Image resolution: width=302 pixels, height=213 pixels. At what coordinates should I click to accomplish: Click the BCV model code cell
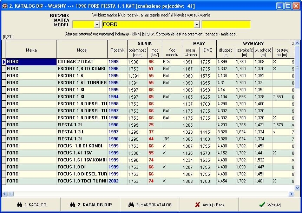click(172, 62)
